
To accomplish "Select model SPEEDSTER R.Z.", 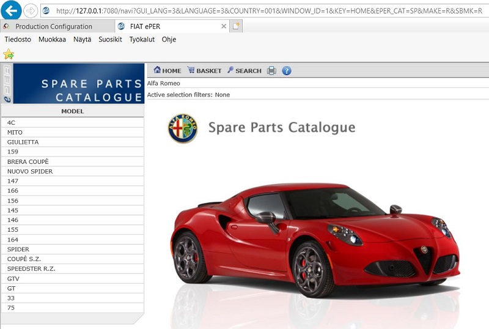I will click(72, 268).
